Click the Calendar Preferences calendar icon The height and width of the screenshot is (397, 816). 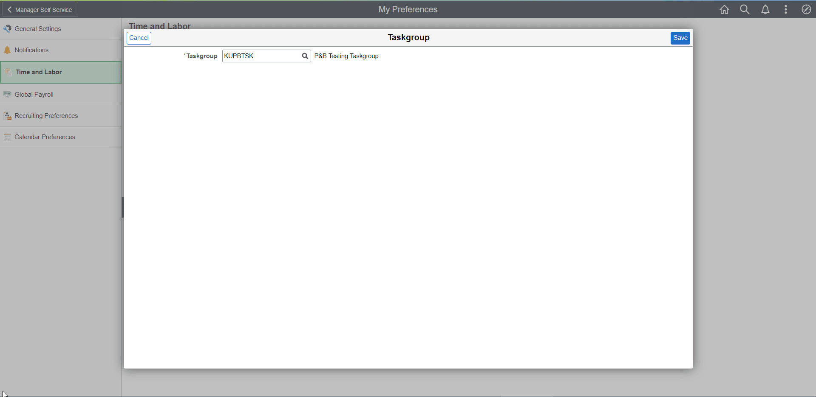(x=7, y=137)
